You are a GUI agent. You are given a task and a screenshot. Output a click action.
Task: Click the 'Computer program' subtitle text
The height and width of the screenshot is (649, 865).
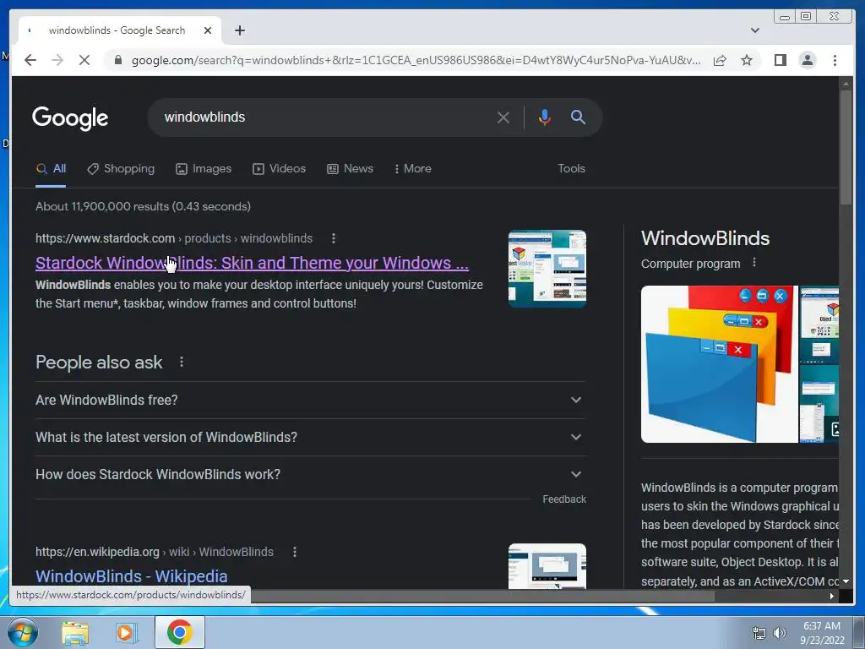[x=691, y=264]
